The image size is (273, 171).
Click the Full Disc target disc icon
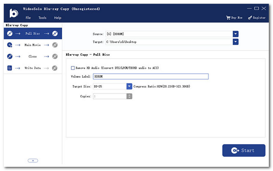coord(55,33)
